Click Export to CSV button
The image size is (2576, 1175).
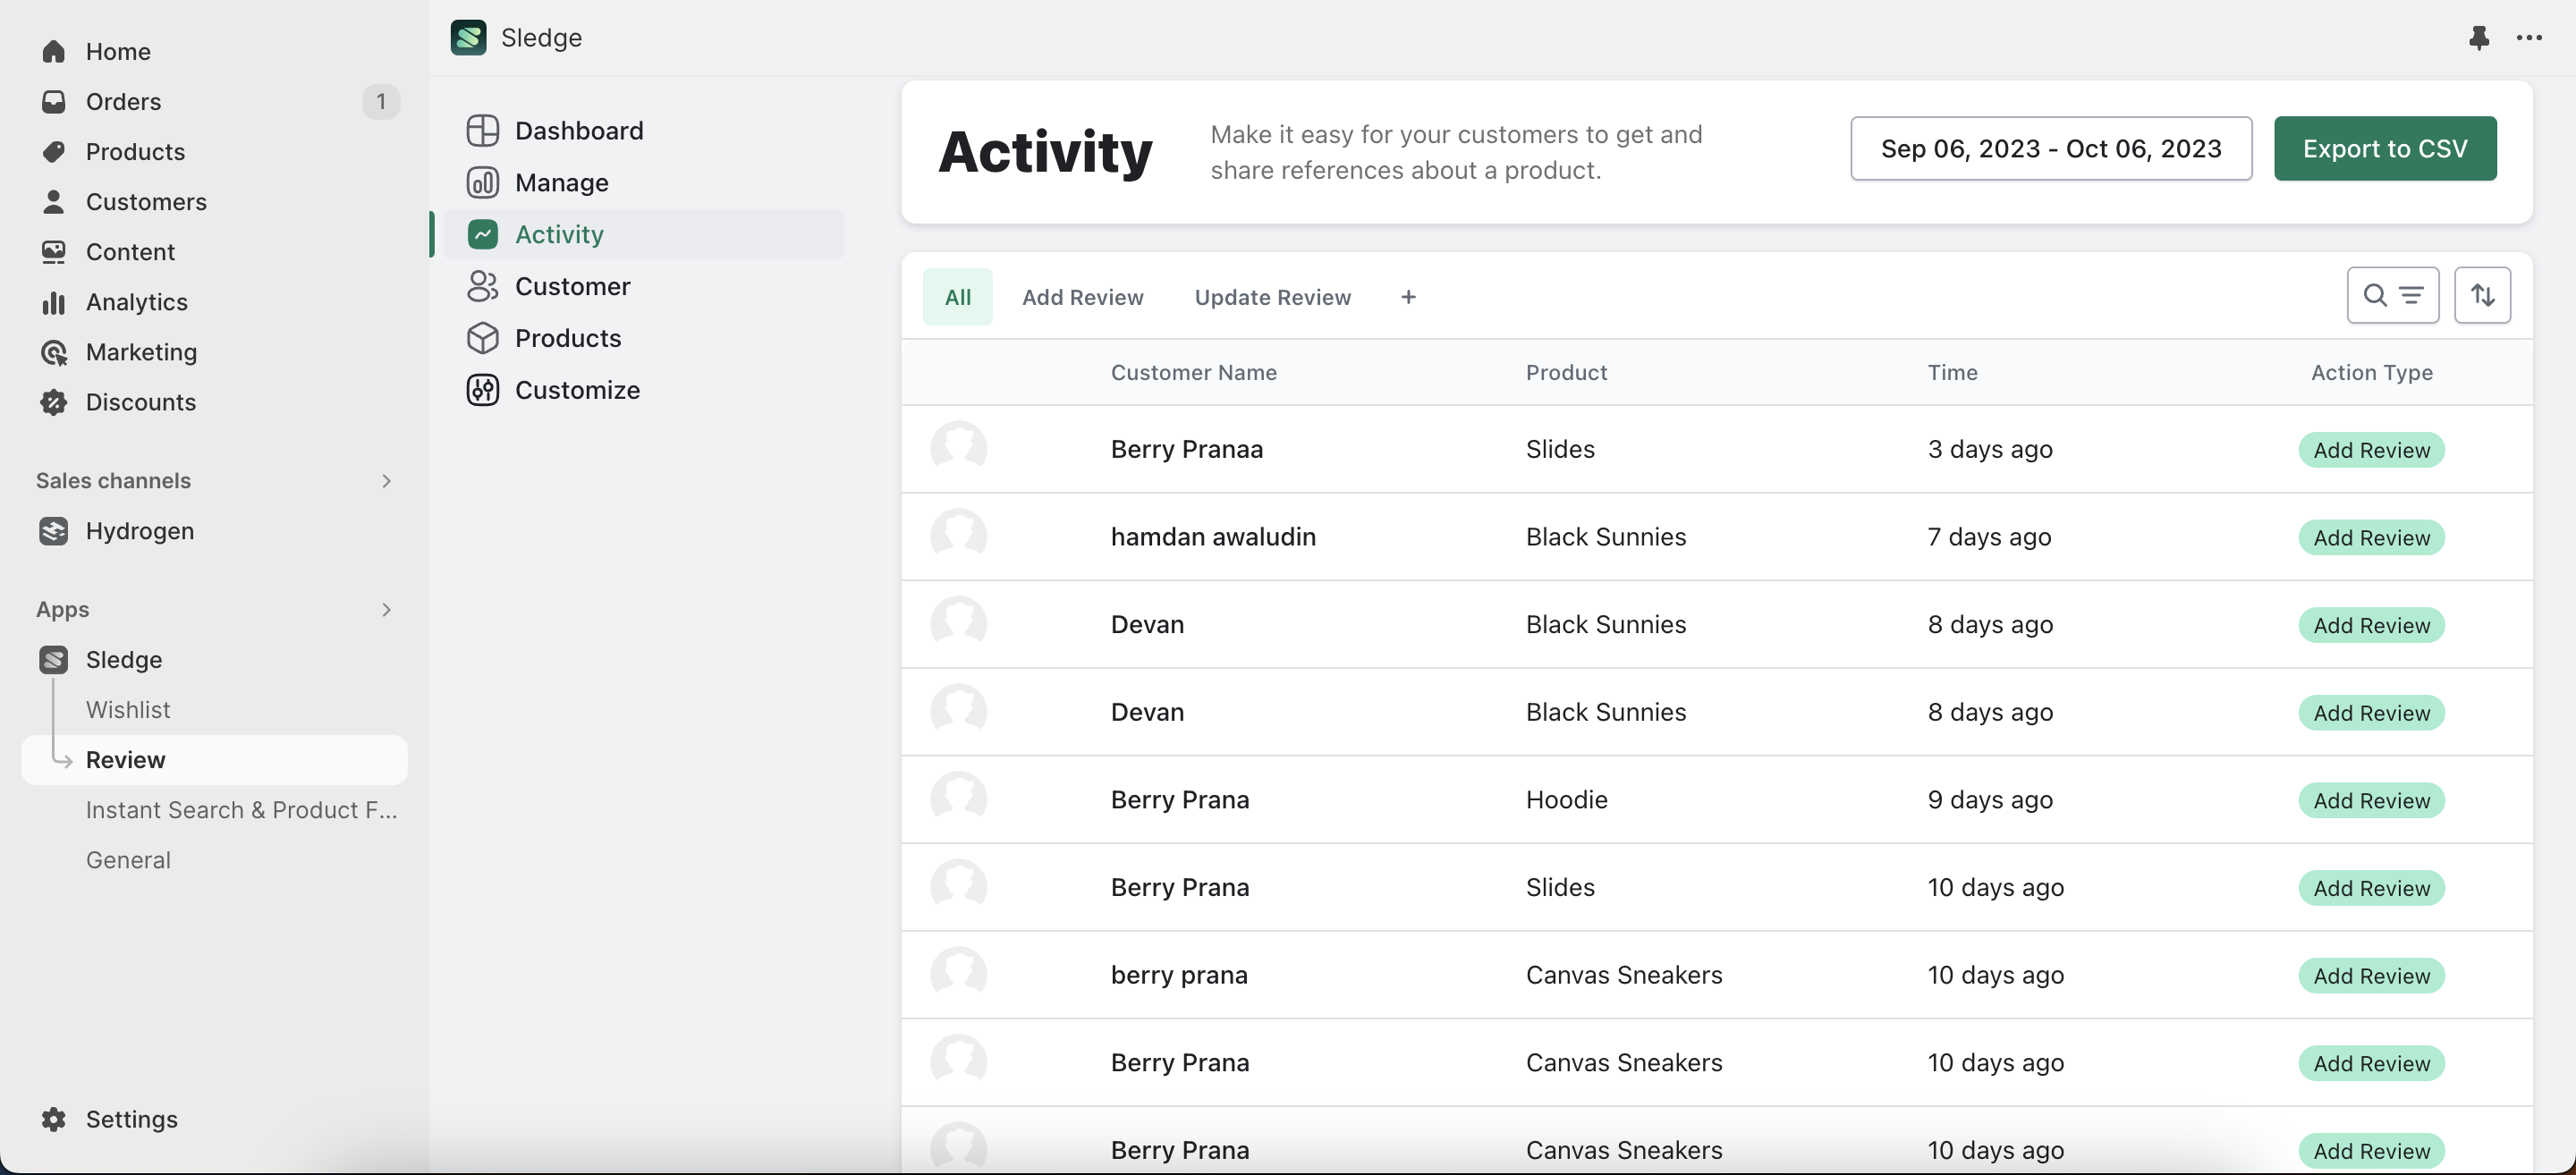2385,148
